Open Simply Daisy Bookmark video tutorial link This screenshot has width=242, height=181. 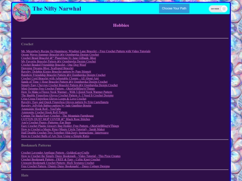click(71, 156)
